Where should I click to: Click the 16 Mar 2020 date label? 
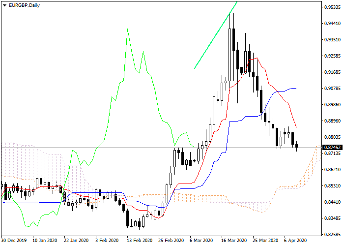[x=234, y=241]
